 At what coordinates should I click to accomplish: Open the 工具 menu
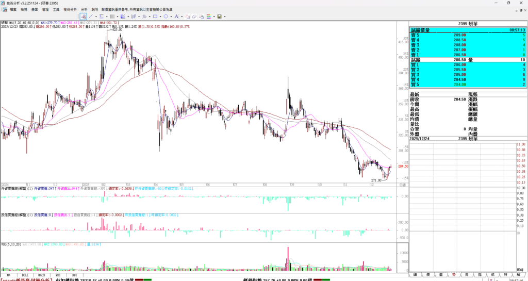[x=56, y=9]
